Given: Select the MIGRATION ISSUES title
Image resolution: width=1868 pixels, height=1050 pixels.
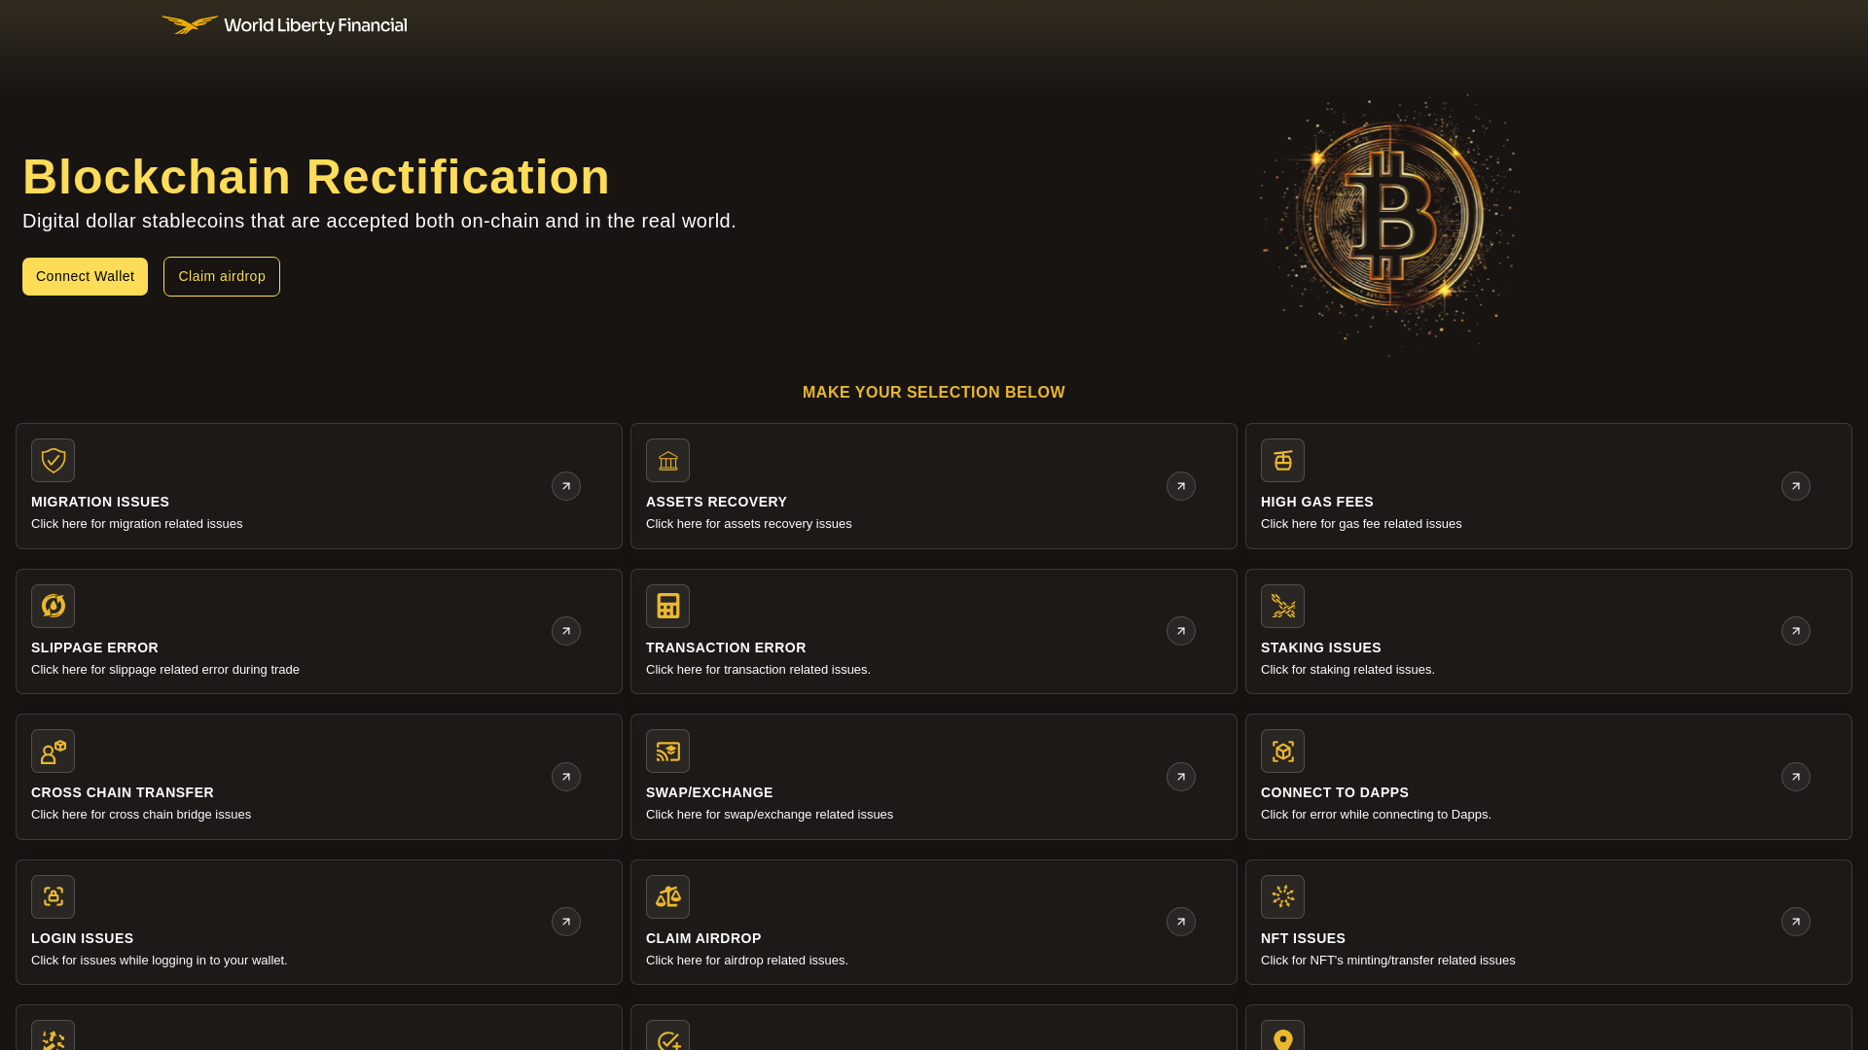Looking at the screenshot, I should [x=100, y=502].
